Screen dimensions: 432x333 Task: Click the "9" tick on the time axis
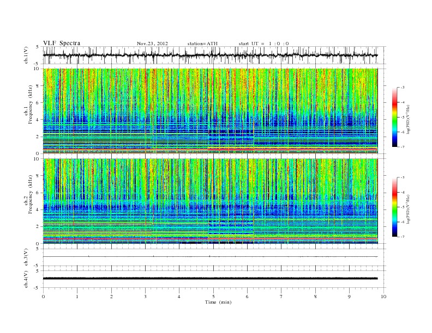349,297
